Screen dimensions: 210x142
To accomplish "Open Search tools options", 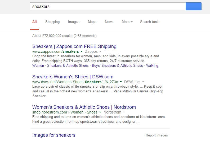I will point(150,22).
